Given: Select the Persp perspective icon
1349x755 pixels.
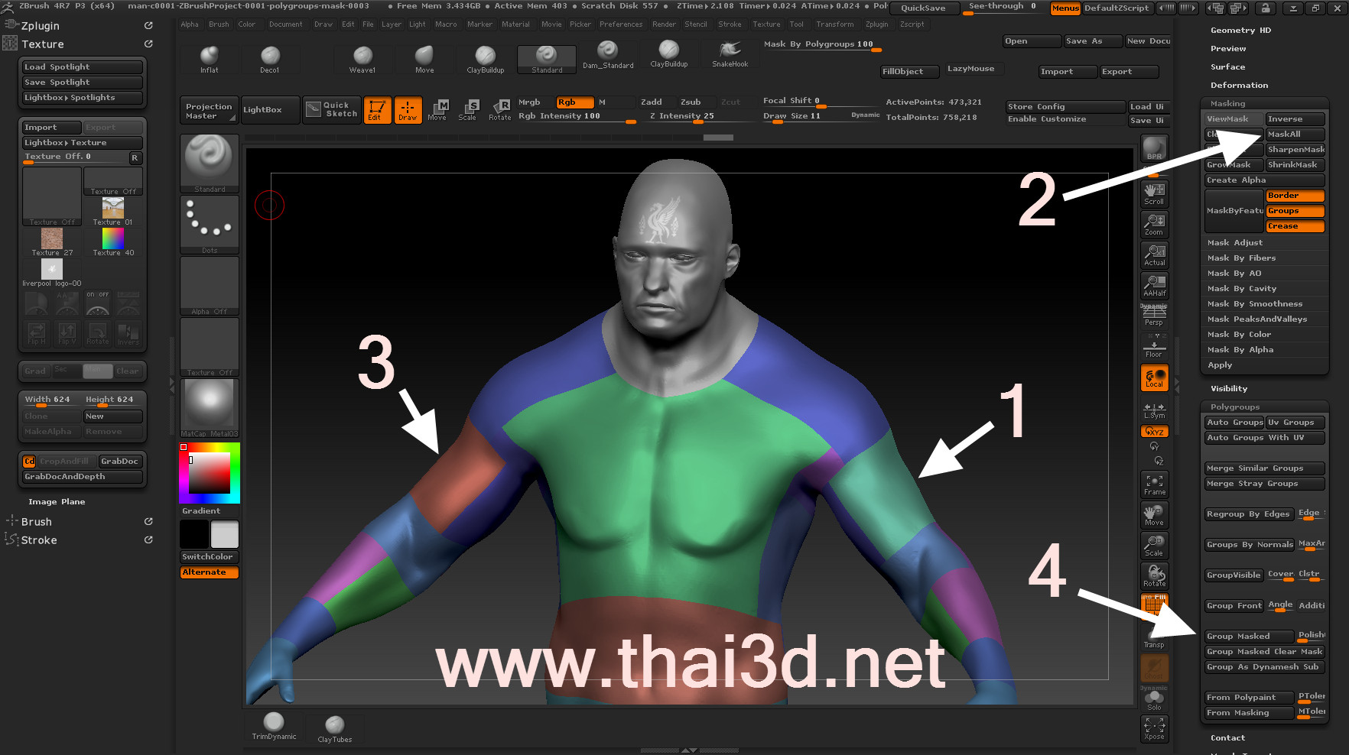Looking at the screenshot, I should (1154, 315).
